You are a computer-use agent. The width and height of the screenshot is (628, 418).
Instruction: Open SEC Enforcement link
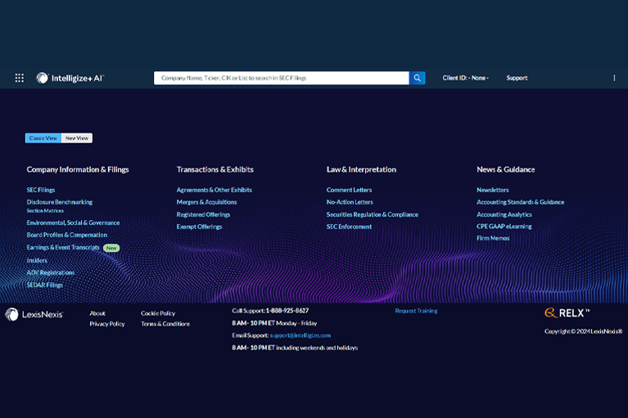point(350,227)
